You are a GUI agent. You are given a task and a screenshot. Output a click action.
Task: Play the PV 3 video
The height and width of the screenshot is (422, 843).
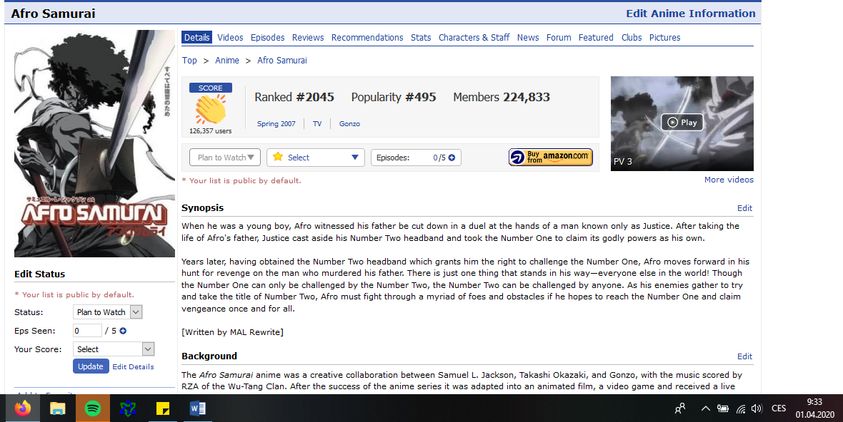pyautogui.click(x=682, y=123)
